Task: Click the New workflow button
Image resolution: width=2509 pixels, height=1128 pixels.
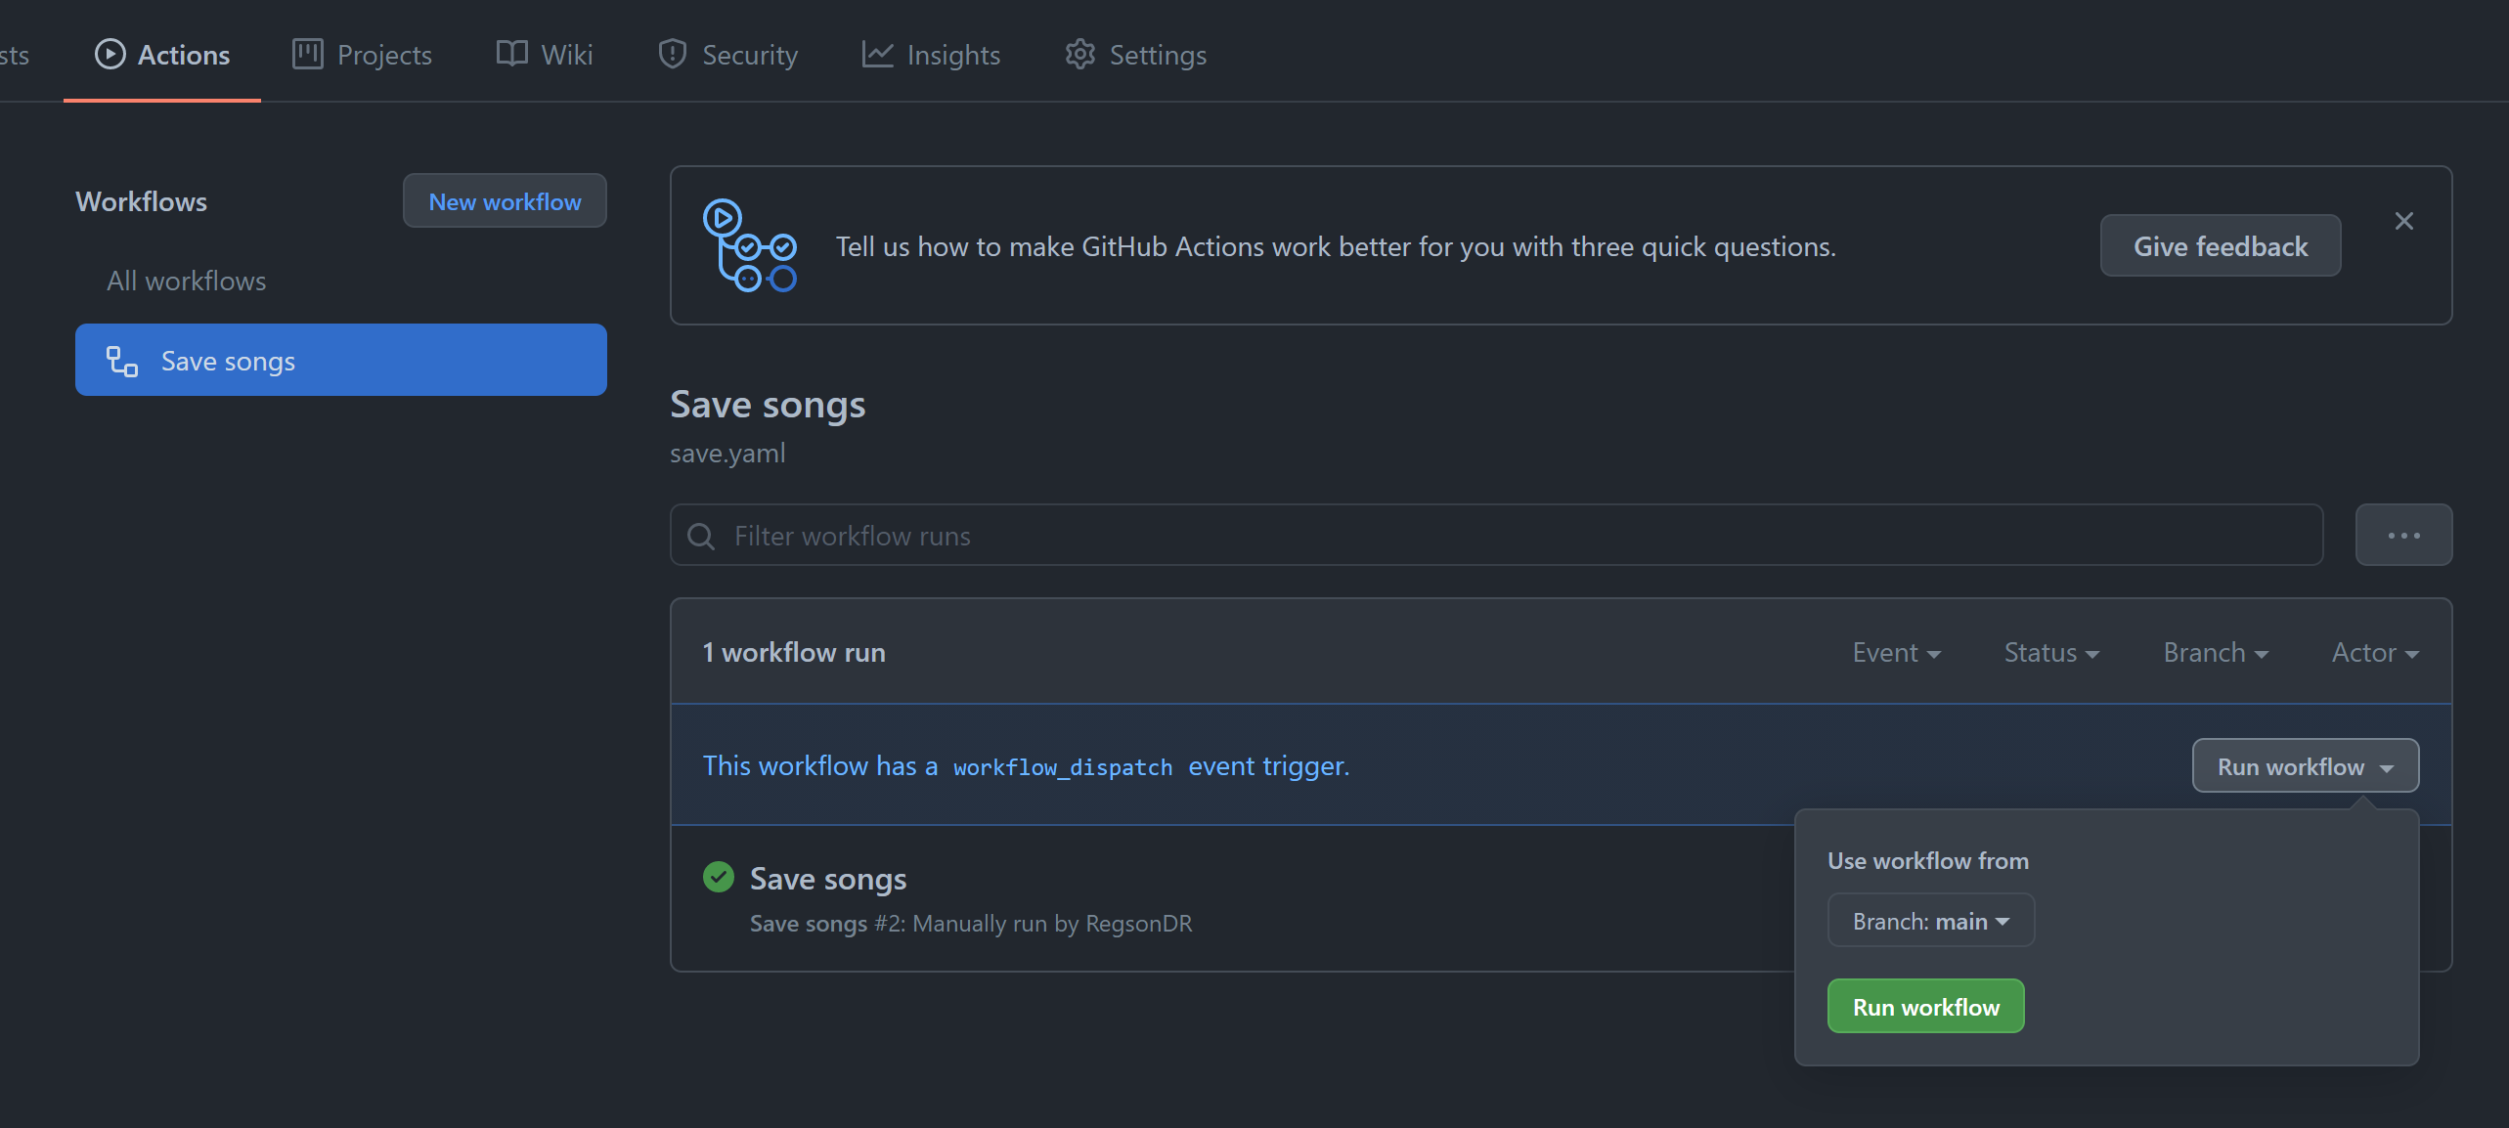Action: (x=505, y=201)
